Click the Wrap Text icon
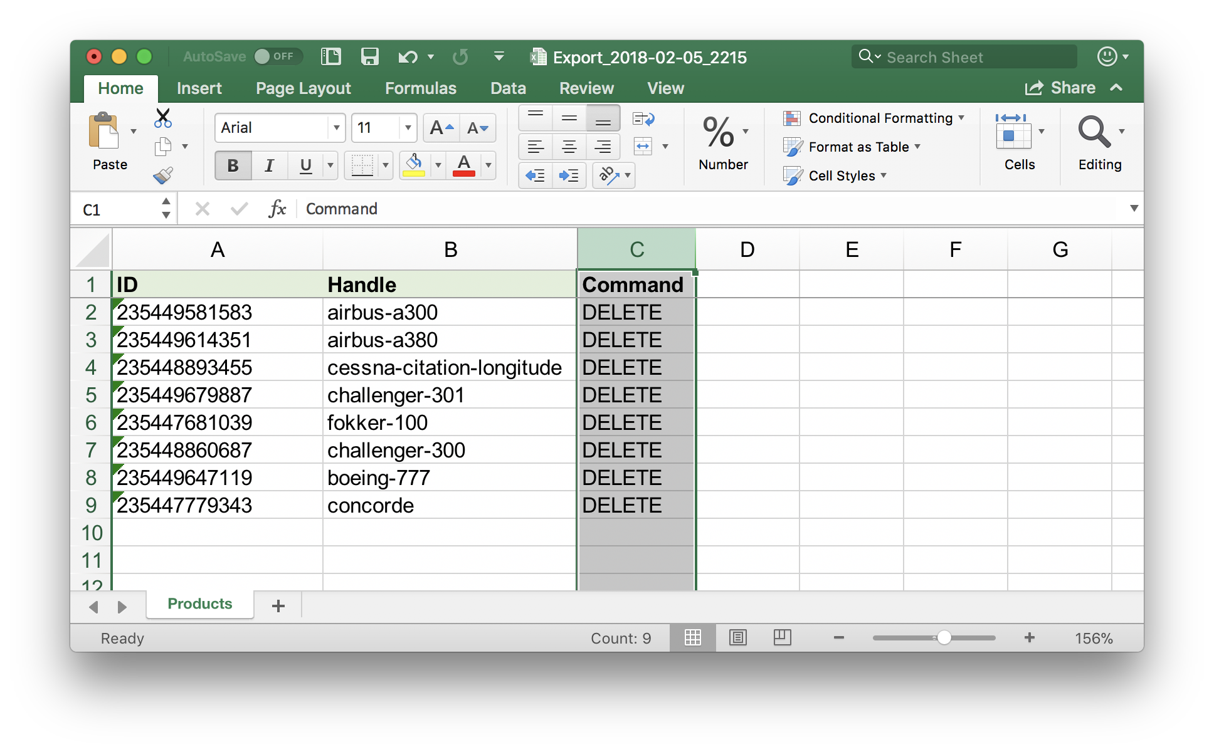Screen dimensions: 1214x752 [x=643, y=118]
